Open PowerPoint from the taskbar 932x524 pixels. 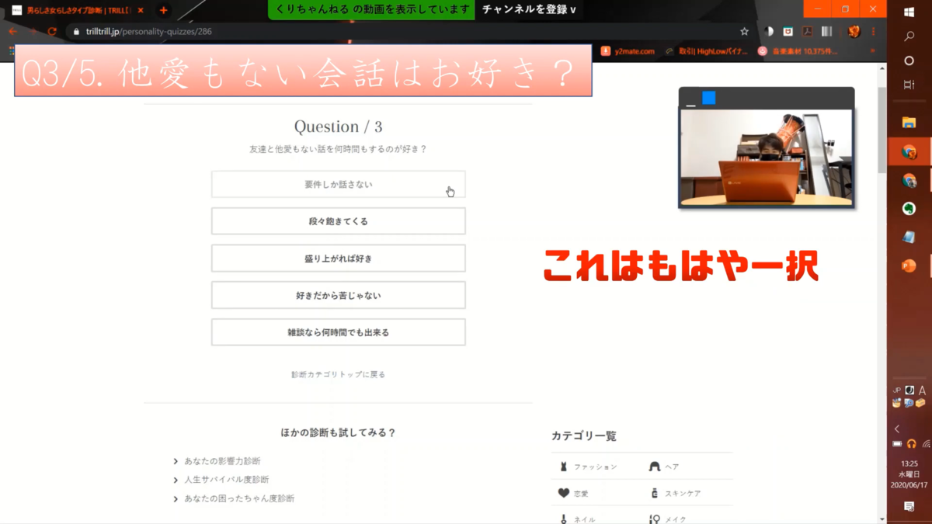(x=909, y=265)
